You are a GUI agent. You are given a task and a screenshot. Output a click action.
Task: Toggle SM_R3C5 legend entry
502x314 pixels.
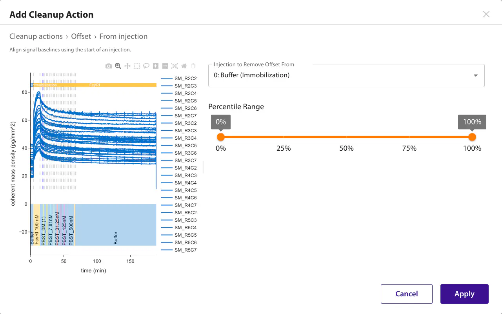click(x=179, y=146)
